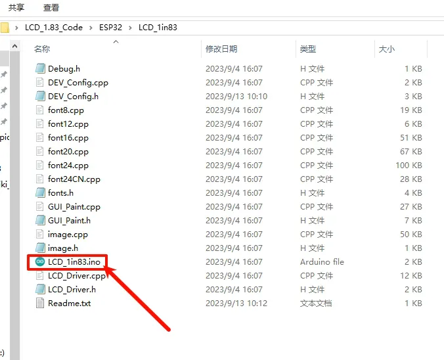Select the file name font8.cpp
Image resolution: width=444 pixels, height=360 pixels.
coord(66,110)
